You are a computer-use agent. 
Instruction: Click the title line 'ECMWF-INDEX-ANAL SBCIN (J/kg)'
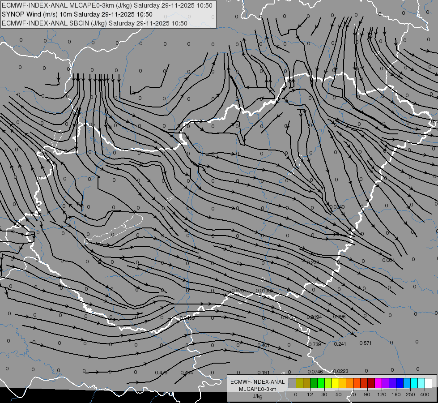click(54, 23)
